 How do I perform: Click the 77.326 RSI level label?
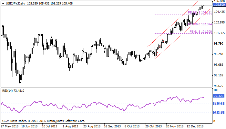tap(219, 96)
